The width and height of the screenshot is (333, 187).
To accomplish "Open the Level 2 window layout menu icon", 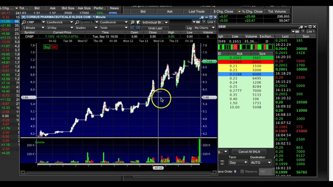I will (295, 32).
